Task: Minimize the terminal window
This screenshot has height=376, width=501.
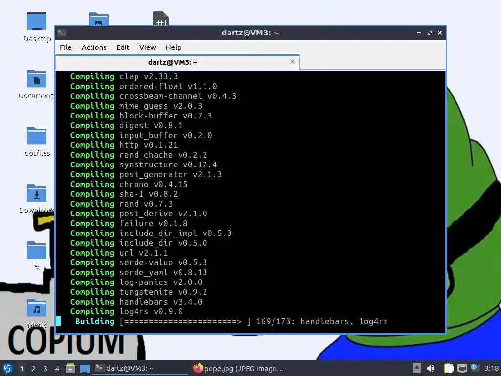Action: (x=419, y=33)
